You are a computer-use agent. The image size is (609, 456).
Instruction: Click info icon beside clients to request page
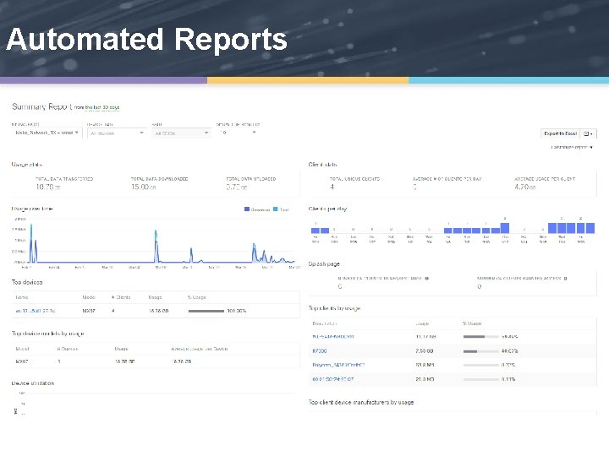coord(427,279)
